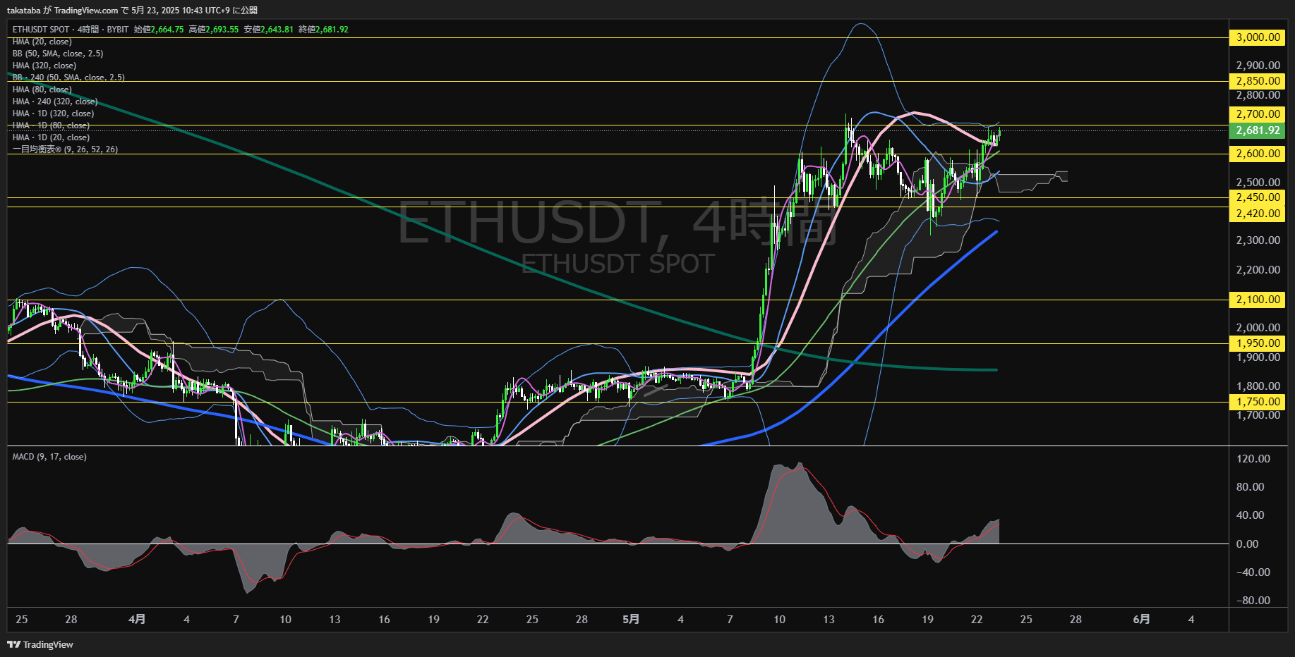The width and height of the screenshot is (1295, 657).
Task: Select the HMA (20, close) indicator legend
Action: click(42, 42)
